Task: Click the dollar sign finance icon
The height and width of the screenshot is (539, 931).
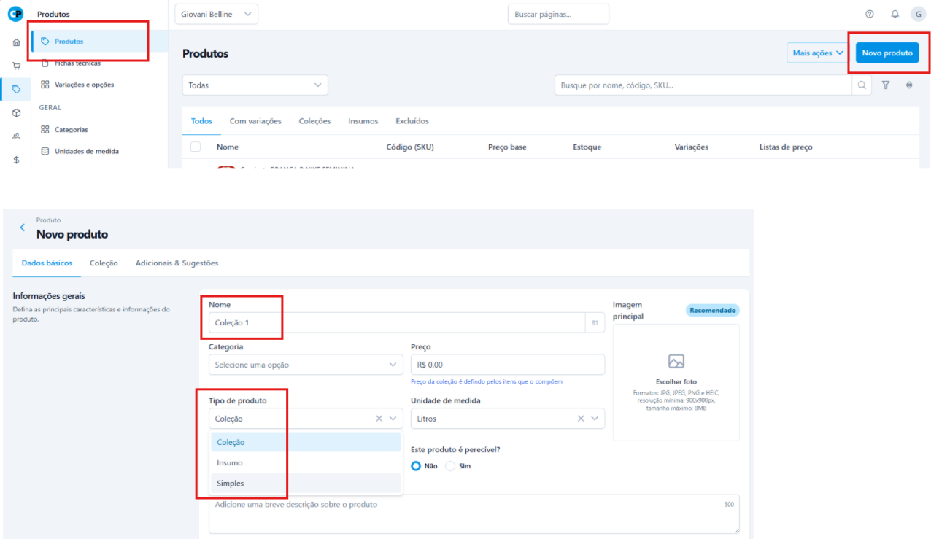Action: (x=16, y=160)
